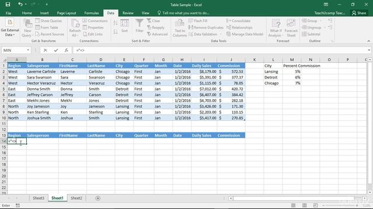Click Subtotal

311,34
